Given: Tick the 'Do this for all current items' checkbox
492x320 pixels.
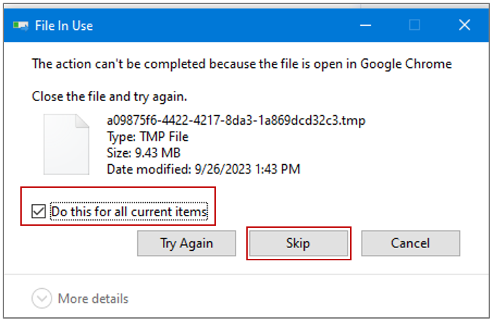Looking at the screenshot, I should 39,211.
